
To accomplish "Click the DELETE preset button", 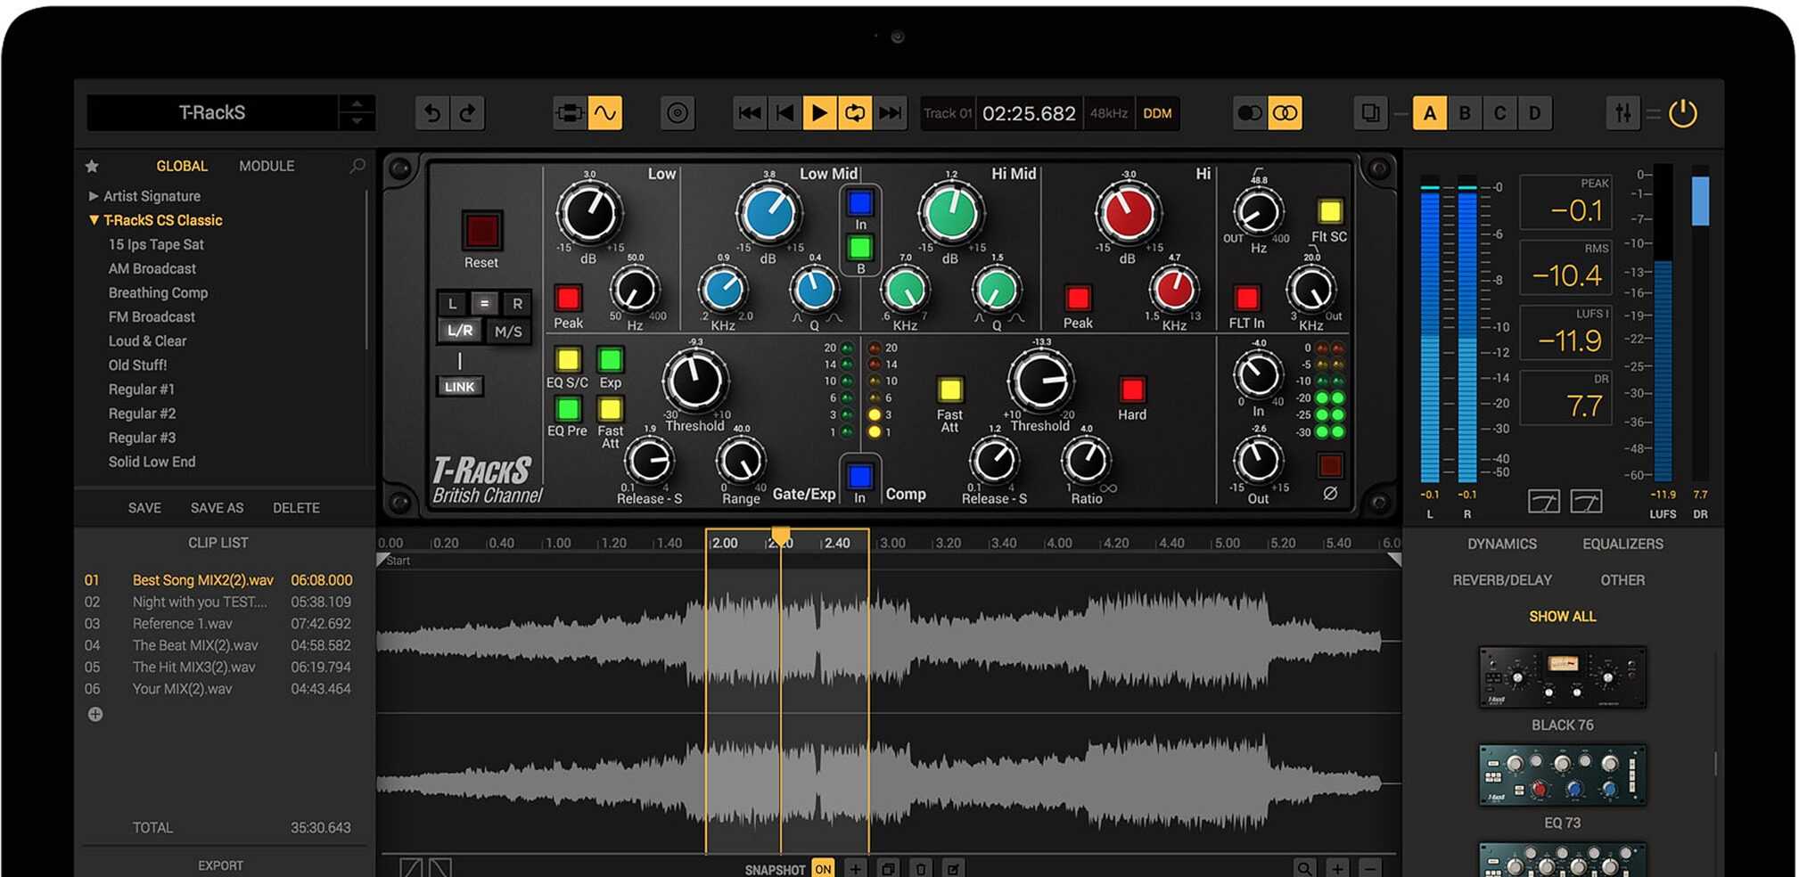I will pos(296,508).
